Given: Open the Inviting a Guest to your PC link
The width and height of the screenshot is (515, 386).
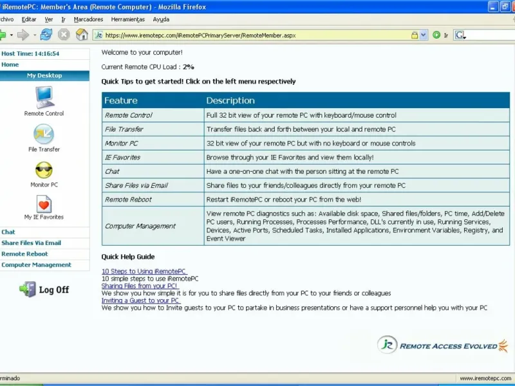Looking at the screenshot, I should click(140, 300).
